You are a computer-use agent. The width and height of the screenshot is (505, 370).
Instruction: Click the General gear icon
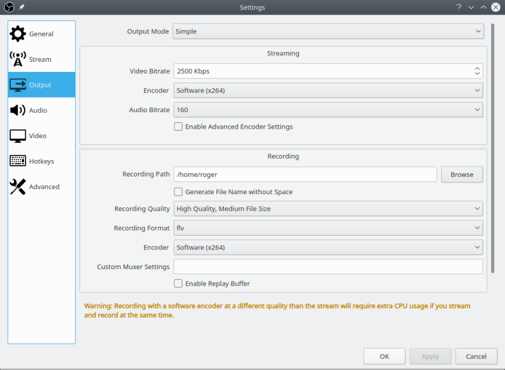coord(18,34)
